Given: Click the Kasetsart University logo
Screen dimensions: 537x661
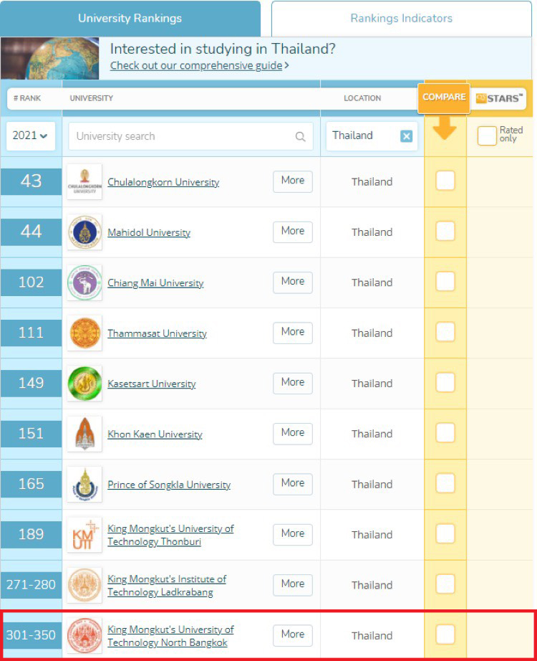Looking at the screenshot, I should pos(84,384).
